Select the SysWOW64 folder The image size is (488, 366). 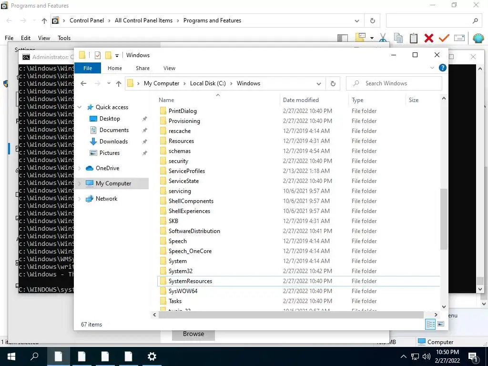[183, 291]
